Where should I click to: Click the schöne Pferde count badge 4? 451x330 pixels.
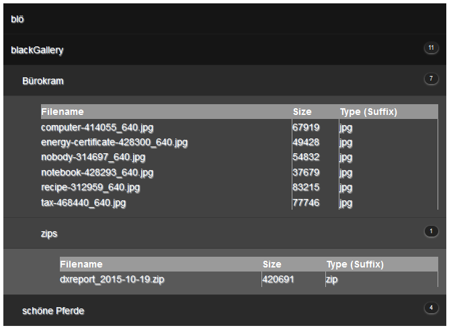[430, 308]
